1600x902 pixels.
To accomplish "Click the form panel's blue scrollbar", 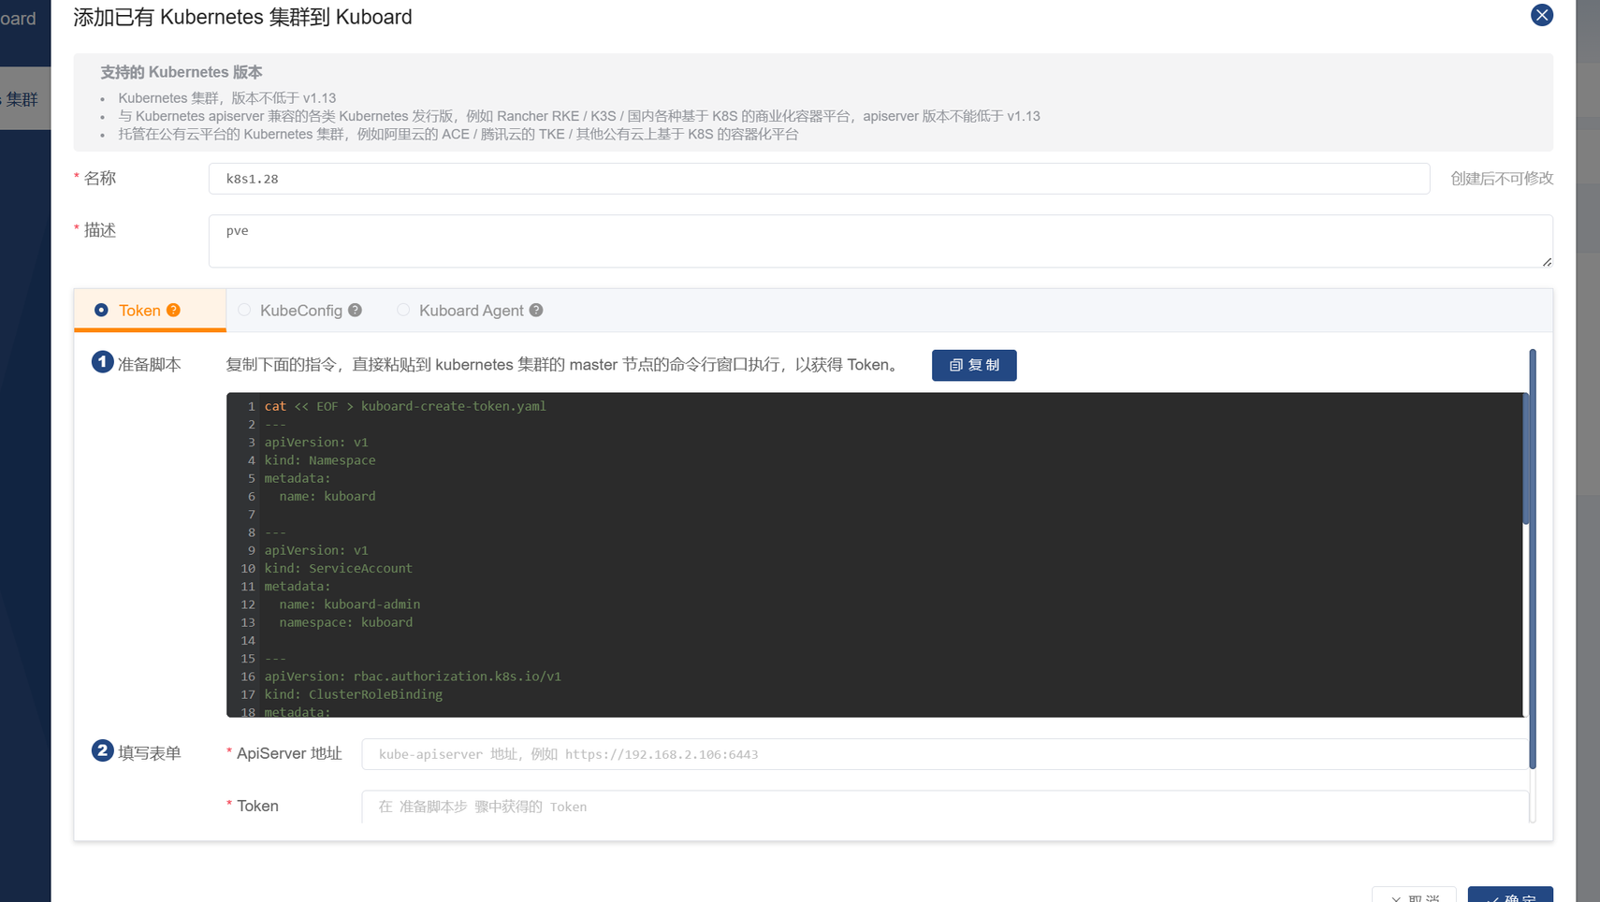I will (1533, 559).
